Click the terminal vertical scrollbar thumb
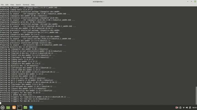 (x=196, y=96)
